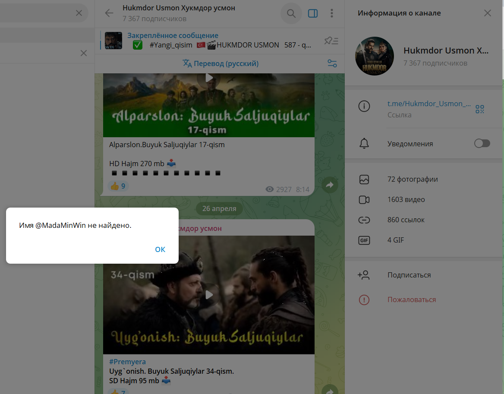Toggle the right sidebar panel icon
The width and height of the screenshot is (504, 394).
[x=313, y=13]
